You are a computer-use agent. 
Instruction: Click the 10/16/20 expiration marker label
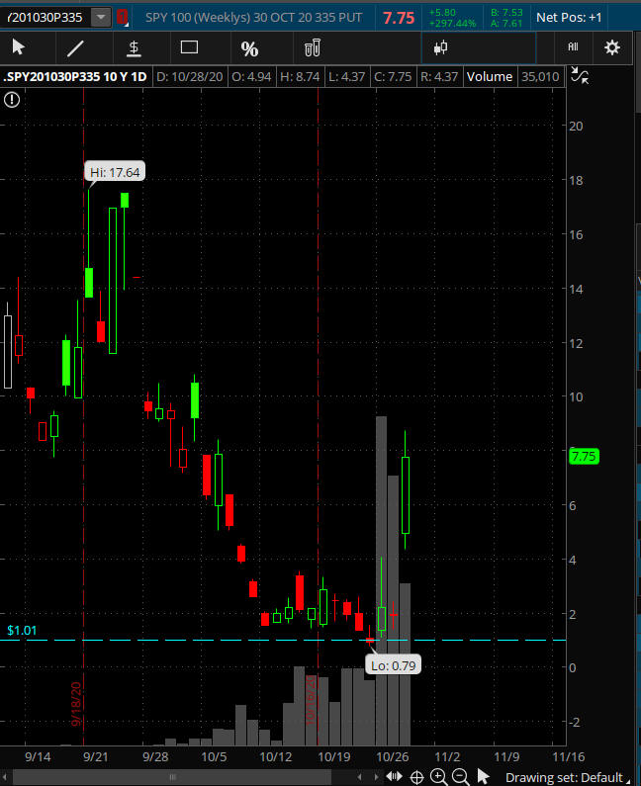pyautogui.click(x=310, y=699)
